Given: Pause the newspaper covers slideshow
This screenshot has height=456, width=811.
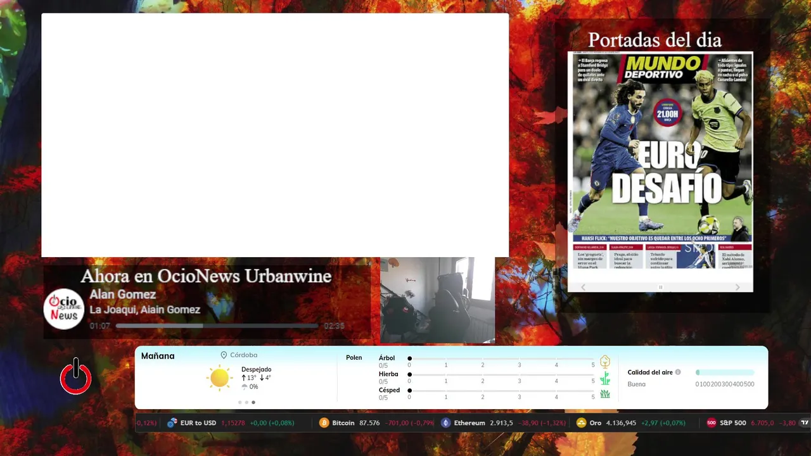Looking at the screenshot, I should [x=660, y=287].
